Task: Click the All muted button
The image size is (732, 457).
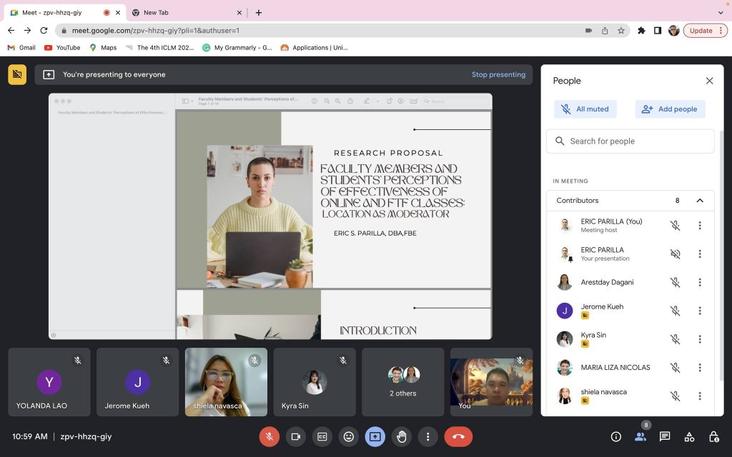Action: (585, 109)
